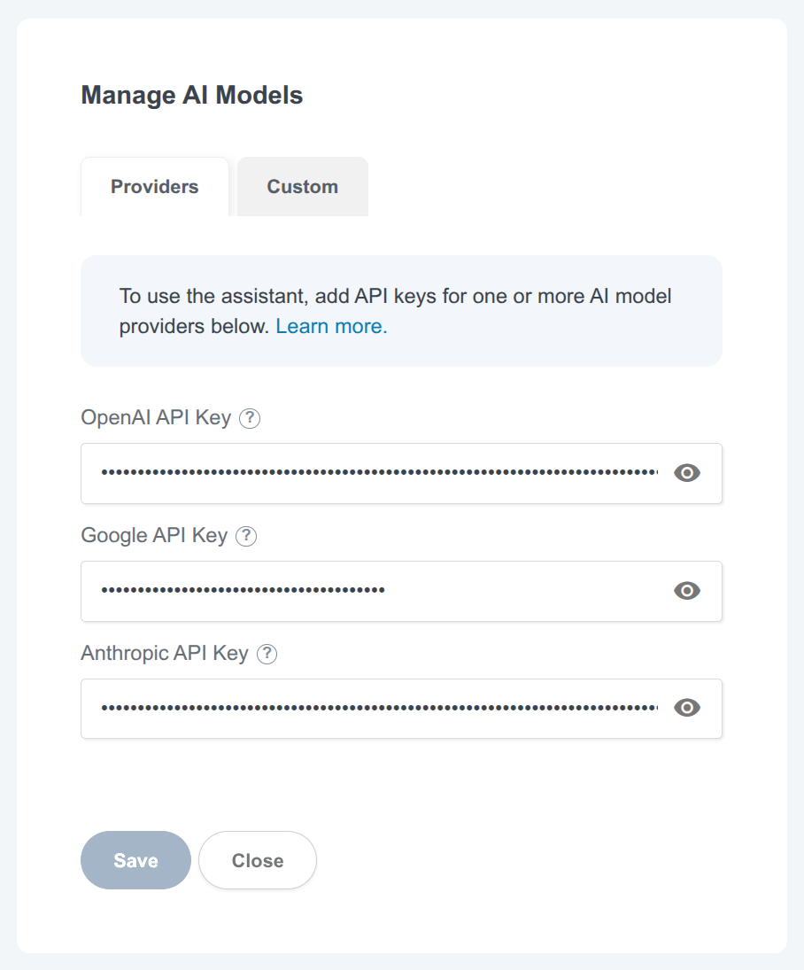Viewport: 804px width, 970px height.
Task: Click into the OpenAI API Key field
Action: coord(354,473)
